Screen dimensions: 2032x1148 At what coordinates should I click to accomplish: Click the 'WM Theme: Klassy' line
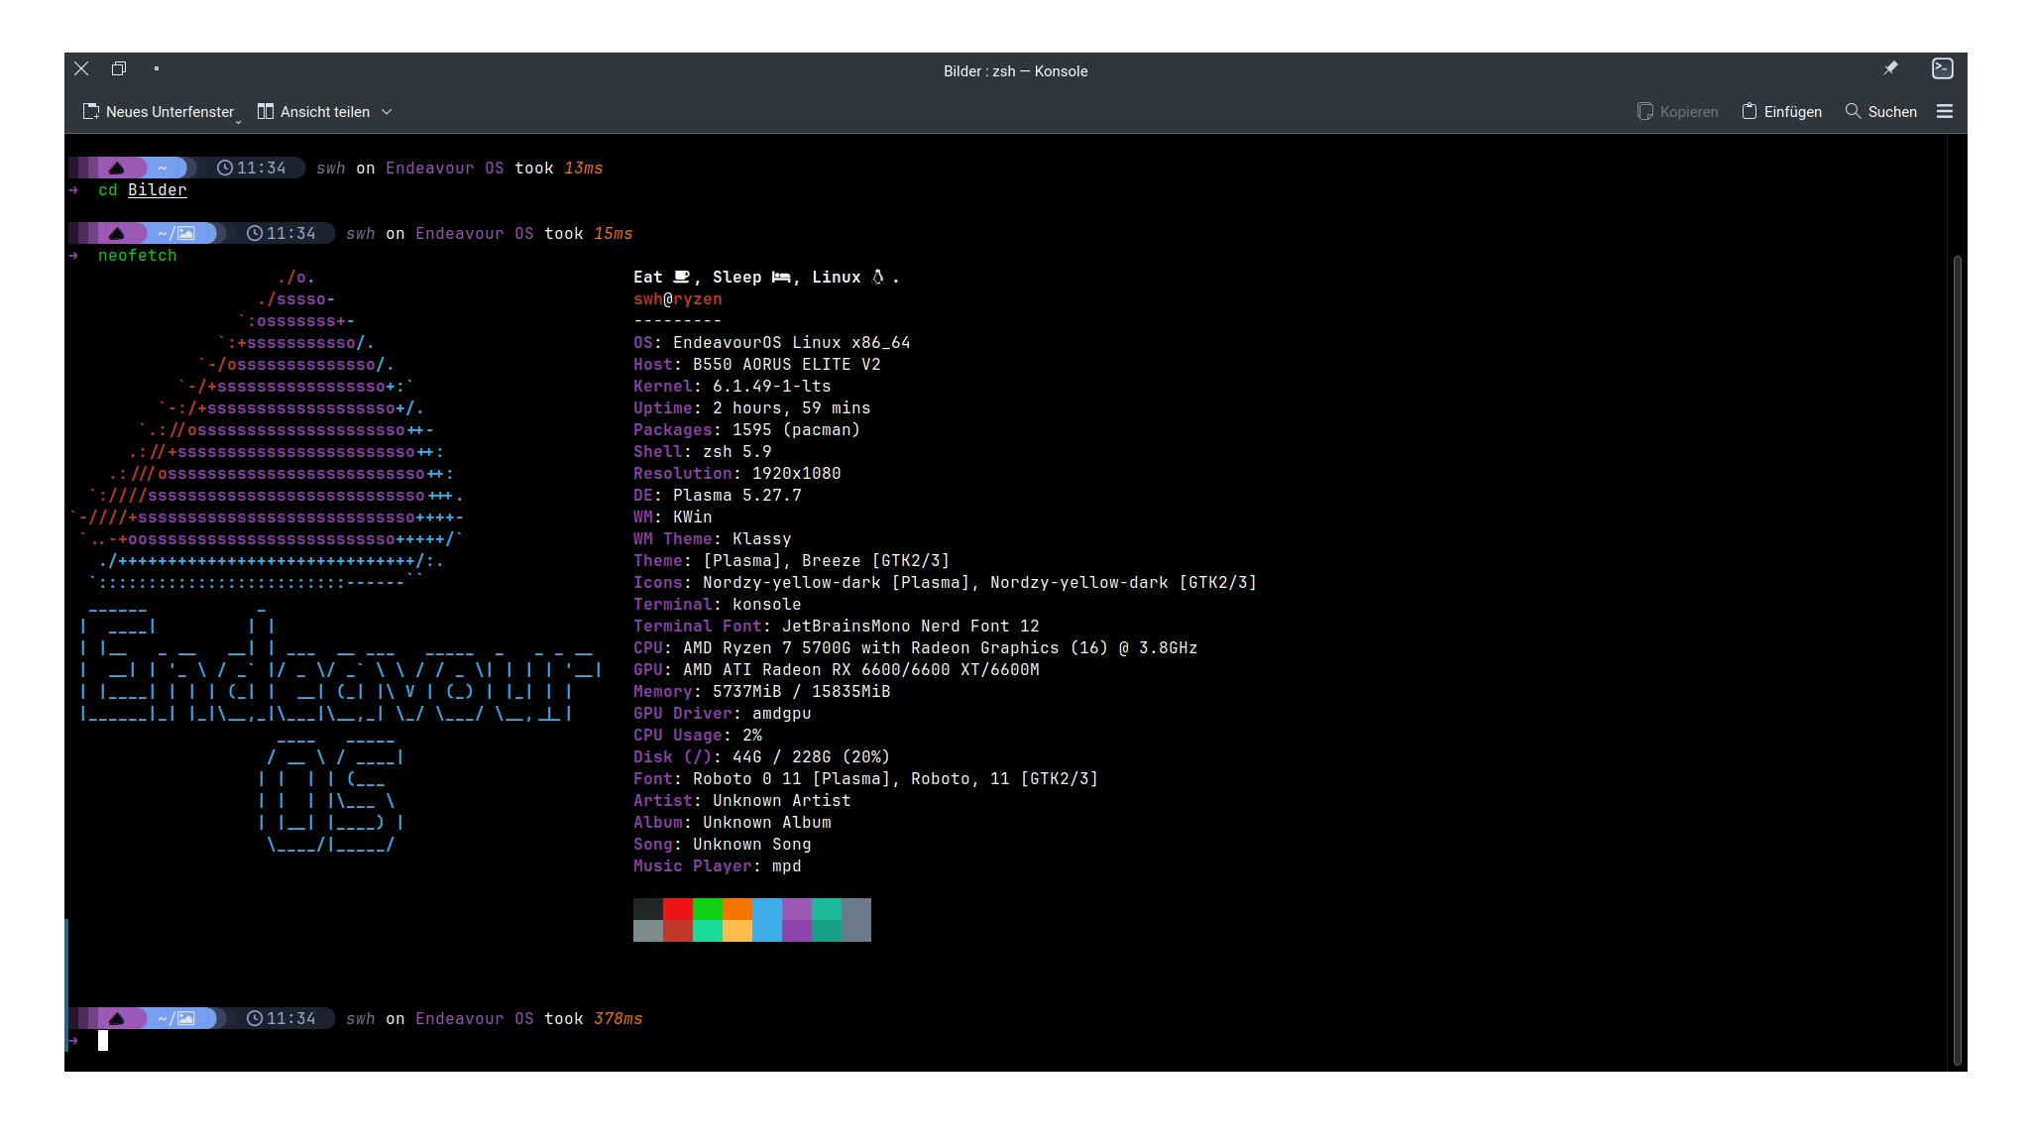coord(713,539)
